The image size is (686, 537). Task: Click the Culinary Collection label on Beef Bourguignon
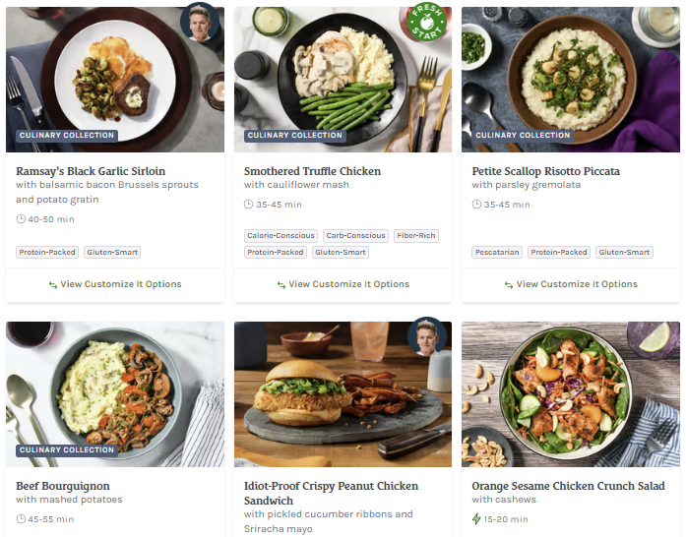pos(67,450)
